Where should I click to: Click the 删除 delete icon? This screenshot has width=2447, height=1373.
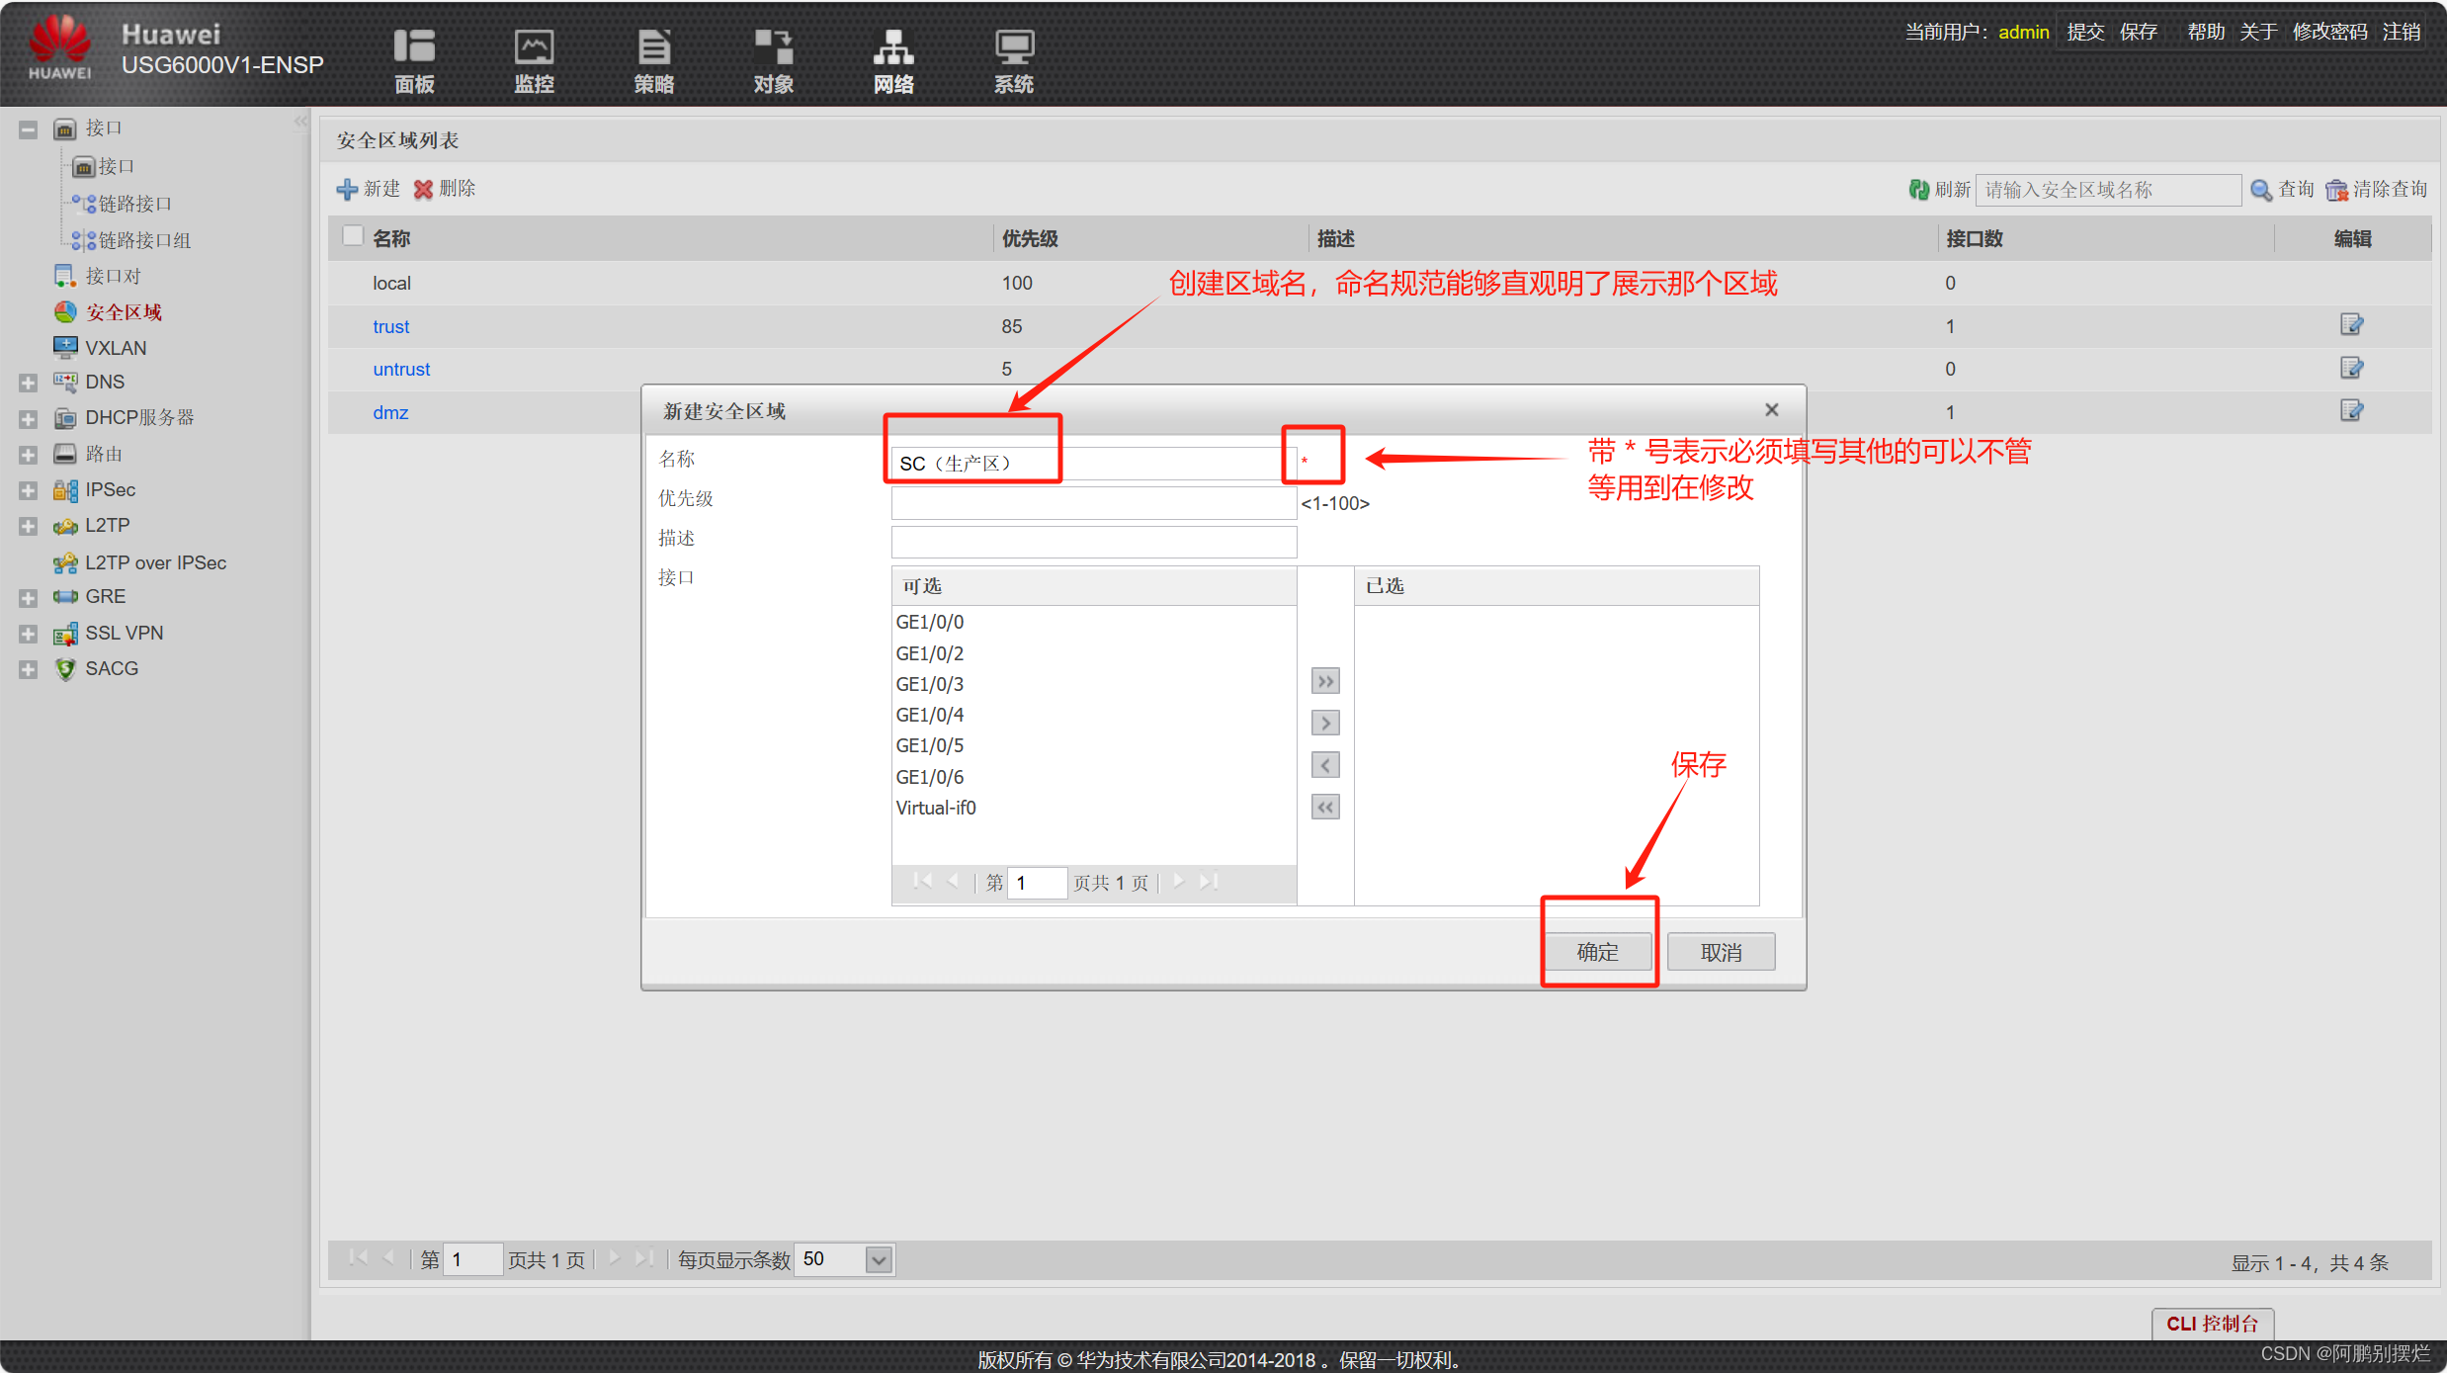coord(424,189)
